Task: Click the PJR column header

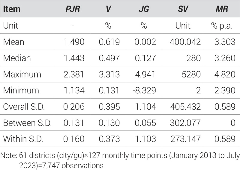Action: pos(73,9)
